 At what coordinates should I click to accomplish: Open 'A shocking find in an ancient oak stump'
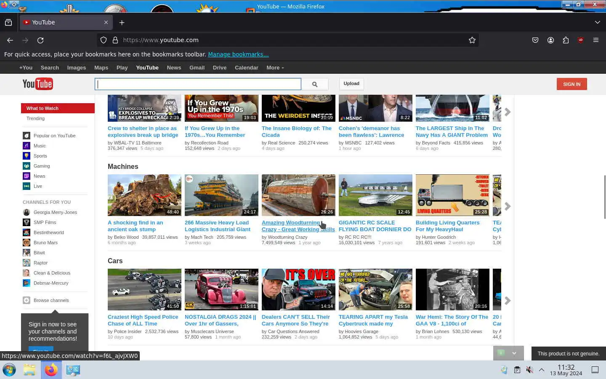[135, 226]
